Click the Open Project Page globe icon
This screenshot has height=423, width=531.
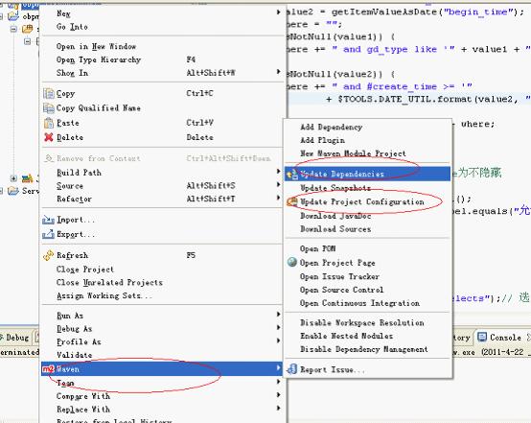click(x=292, y=262)
